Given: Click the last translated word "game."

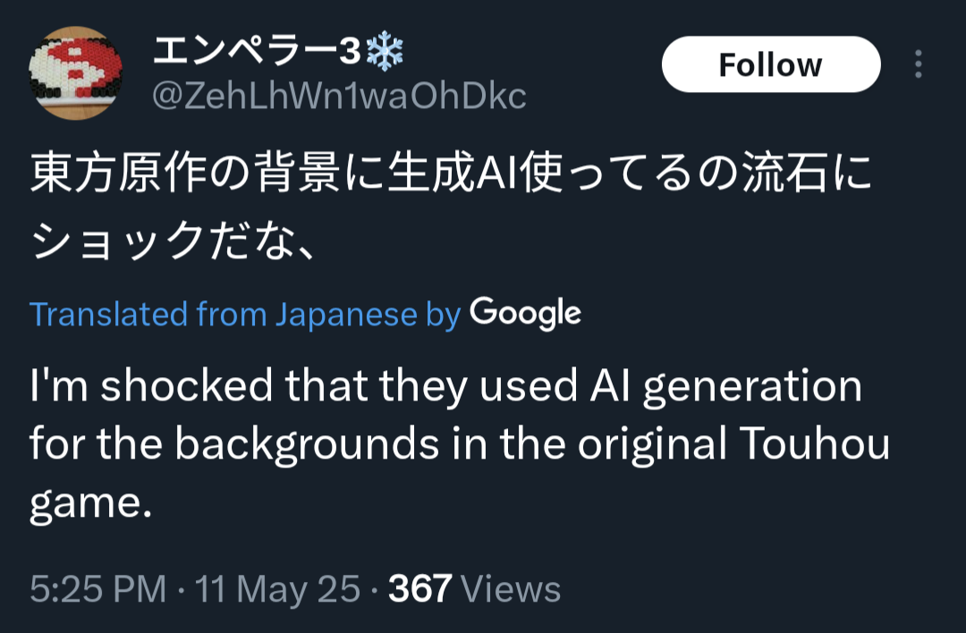Looking at the screenshot, I should tap(87, 505).
